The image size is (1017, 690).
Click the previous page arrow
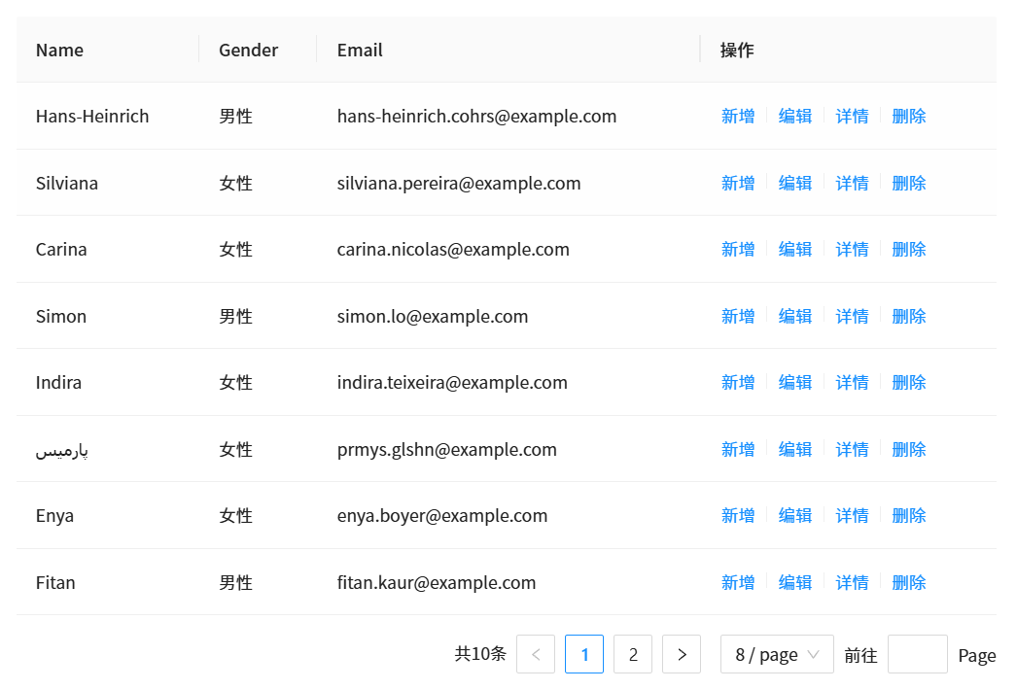(536, 654)
